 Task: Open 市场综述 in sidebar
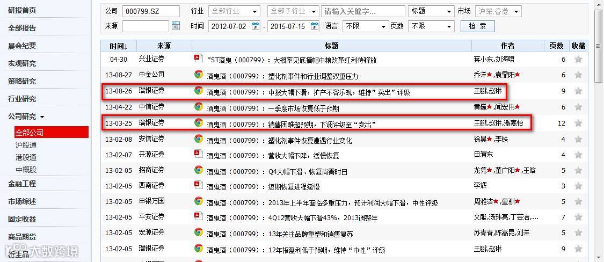pyautogui.click(x=22, y=201)
